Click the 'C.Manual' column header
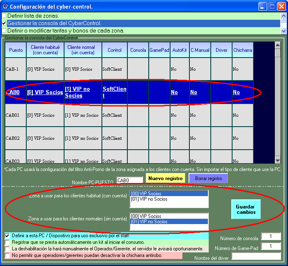Screen dimensions: 288x266 click(200, 50)
